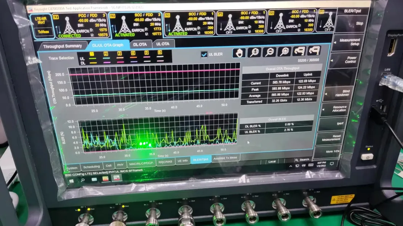Viewport: 403px width, 226px height.
Task: Click the rightmost marker tool icon
Action: 314,51
